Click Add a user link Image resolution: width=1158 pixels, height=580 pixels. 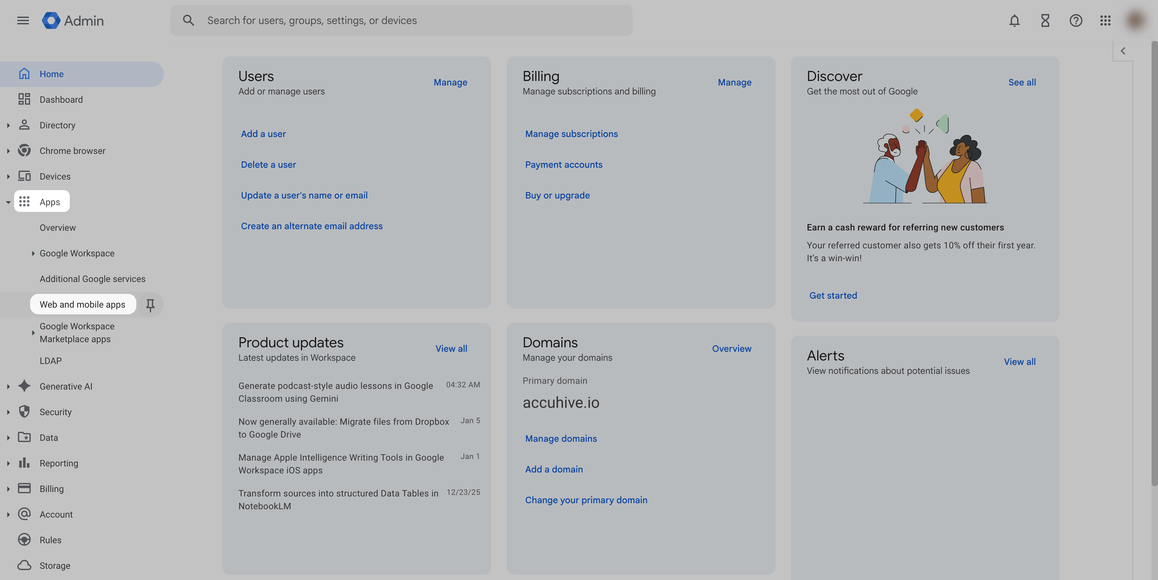coord(263,133)
